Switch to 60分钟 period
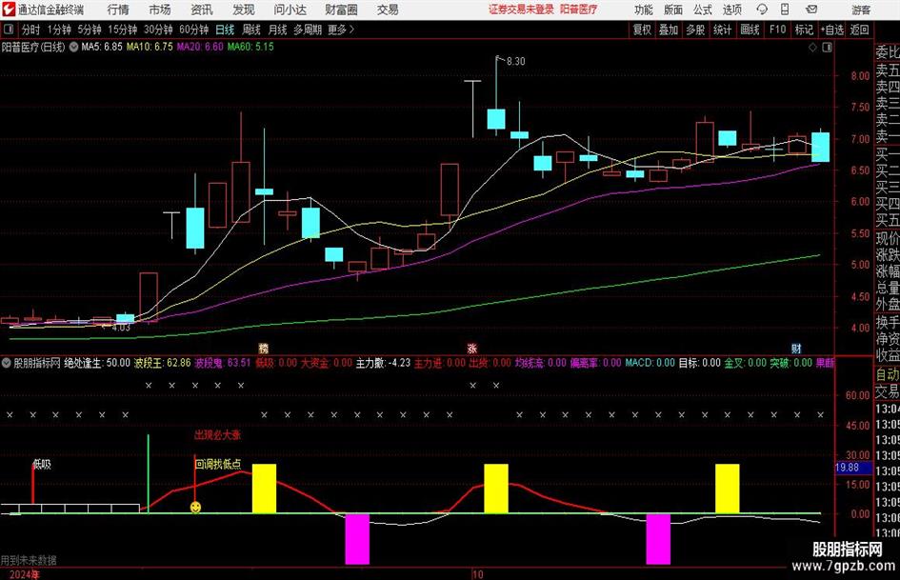 click(x=194, y=30)
